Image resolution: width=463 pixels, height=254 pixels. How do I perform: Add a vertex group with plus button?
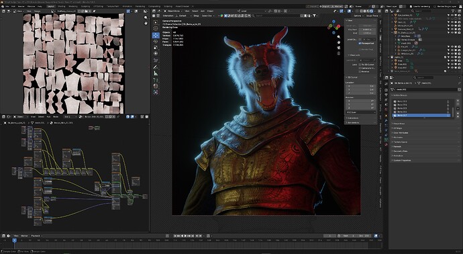click(x=458, y=101)
